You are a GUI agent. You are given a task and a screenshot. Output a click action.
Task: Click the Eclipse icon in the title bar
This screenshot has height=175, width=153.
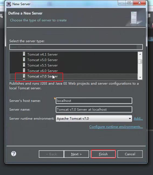9,4
